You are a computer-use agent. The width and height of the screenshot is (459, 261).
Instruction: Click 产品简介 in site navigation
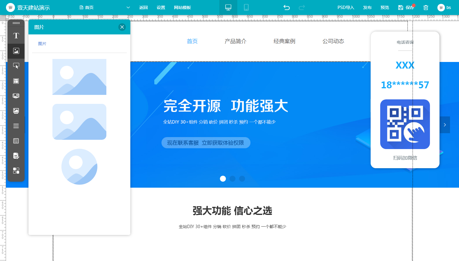(x=235, y=41)
